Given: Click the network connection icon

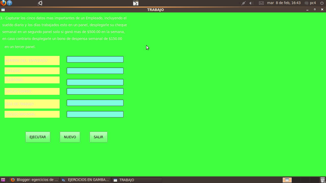Looking at the screenshot, I should point(244,3).
